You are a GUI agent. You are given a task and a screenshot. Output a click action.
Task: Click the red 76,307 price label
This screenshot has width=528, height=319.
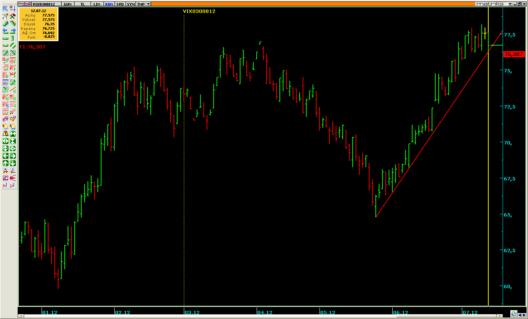[514, 54]
